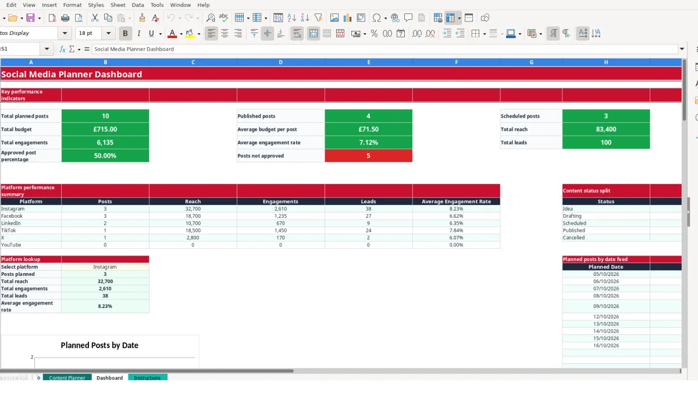
Task: Toggle Align Left
Action: click(x=211, y=34)
